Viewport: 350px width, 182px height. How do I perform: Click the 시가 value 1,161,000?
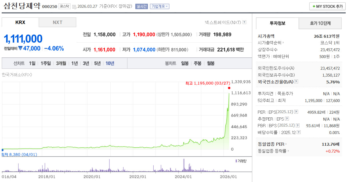[104, 50]
